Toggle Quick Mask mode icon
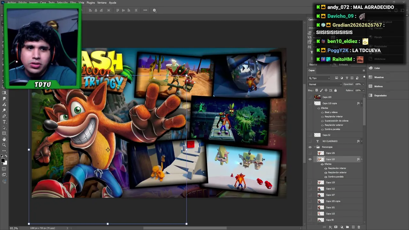Viewport: 409px width, 230px height. click(4, 169)
